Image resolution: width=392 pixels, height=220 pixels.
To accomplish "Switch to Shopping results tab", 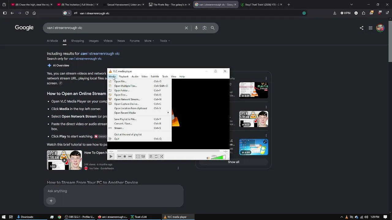I will point(77,41).
